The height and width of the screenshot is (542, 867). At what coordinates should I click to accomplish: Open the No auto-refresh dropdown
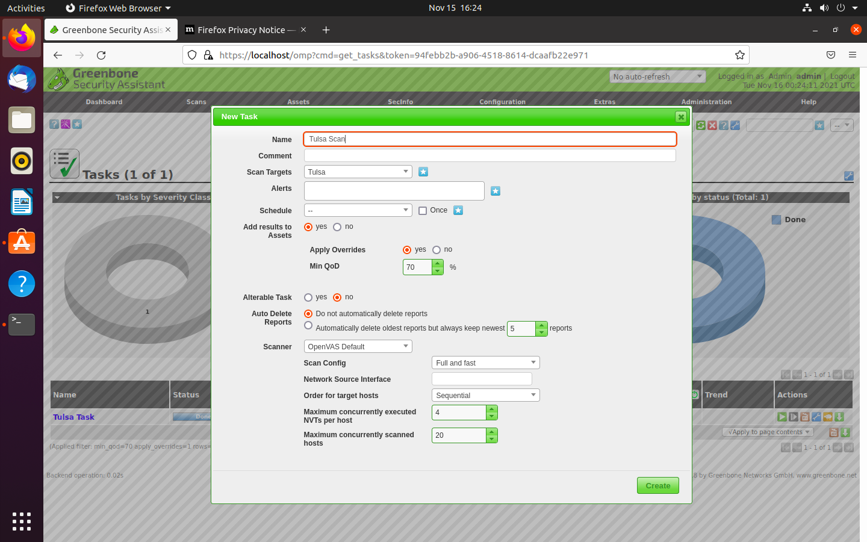657,76
